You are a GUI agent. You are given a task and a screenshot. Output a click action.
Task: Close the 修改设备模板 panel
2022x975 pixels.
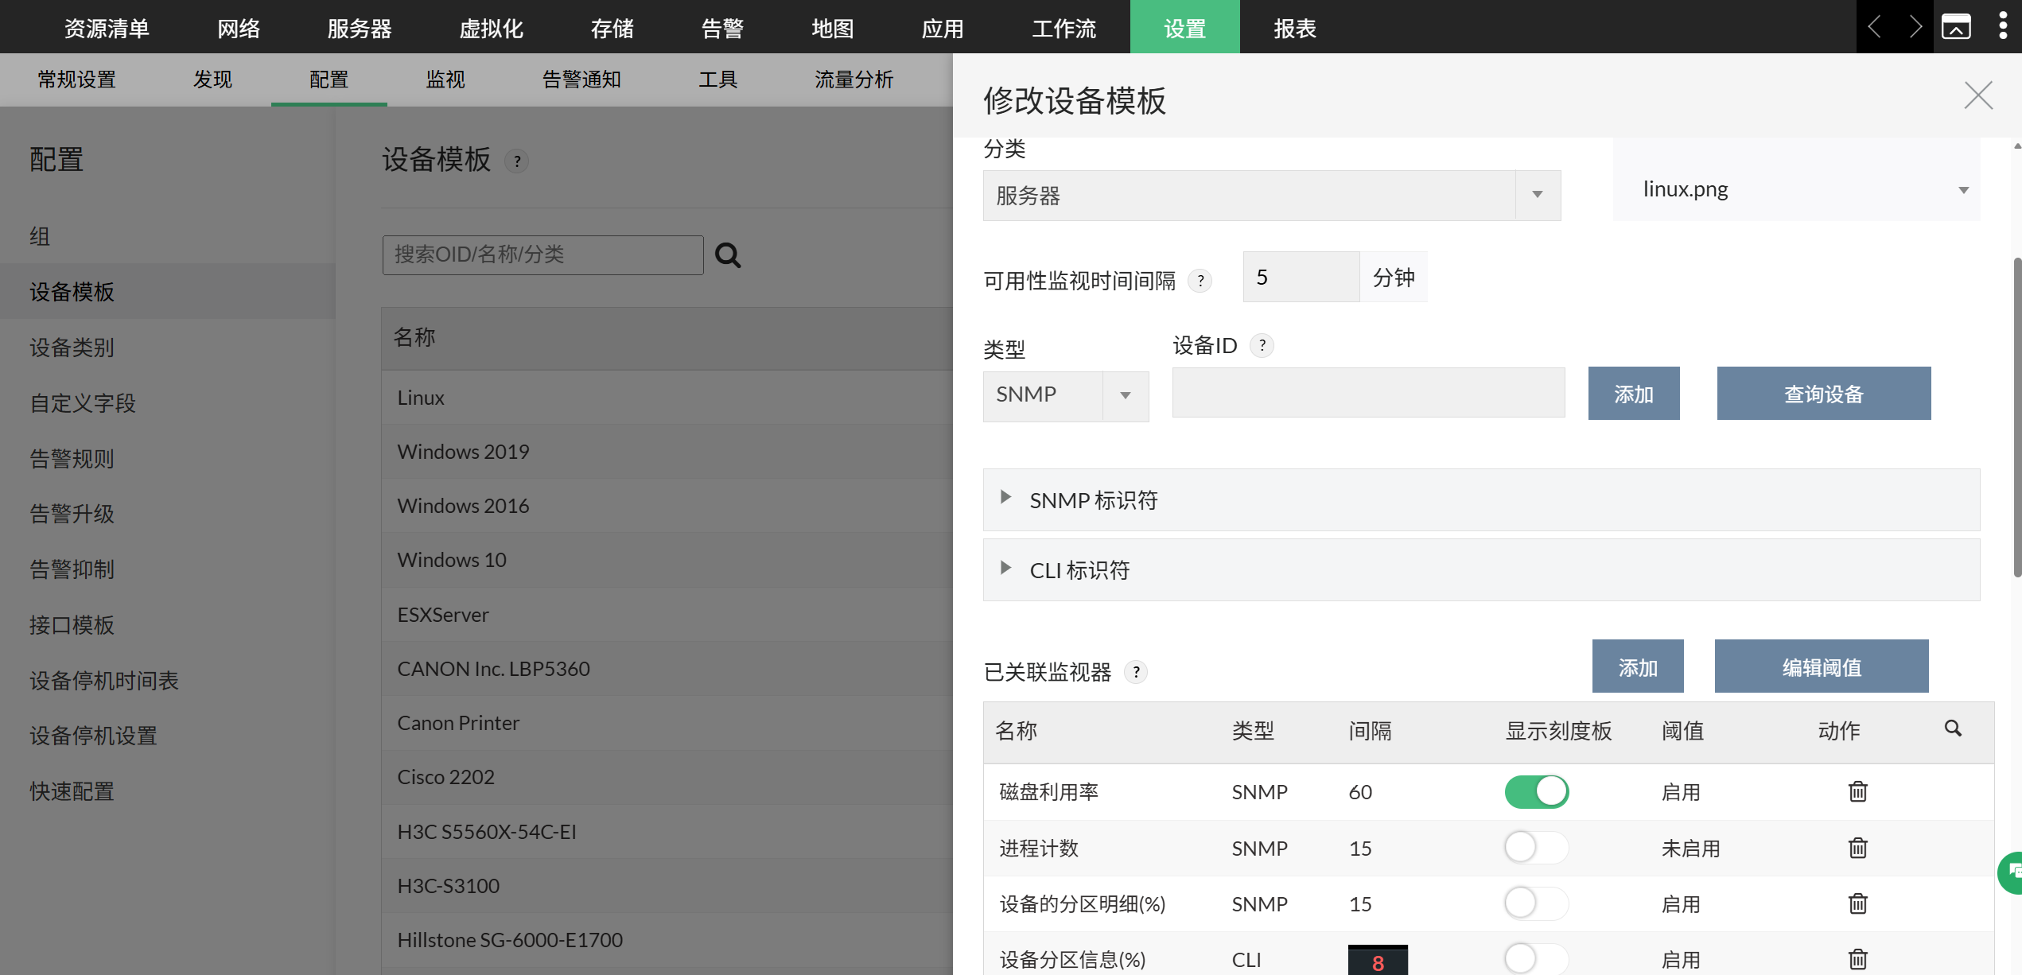coord(1977,95)
